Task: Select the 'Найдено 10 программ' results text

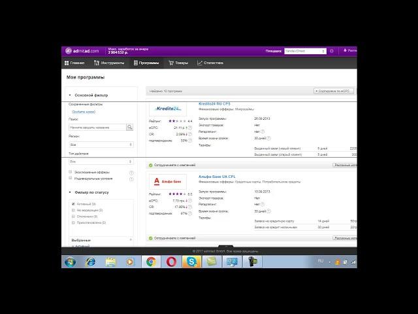Action: pyautogui.click(x=165, y=92)
